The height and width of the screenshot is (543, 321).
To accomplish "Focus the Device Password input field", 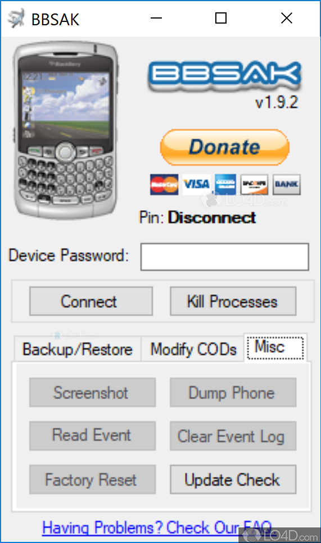I will (x=225, y=257).
